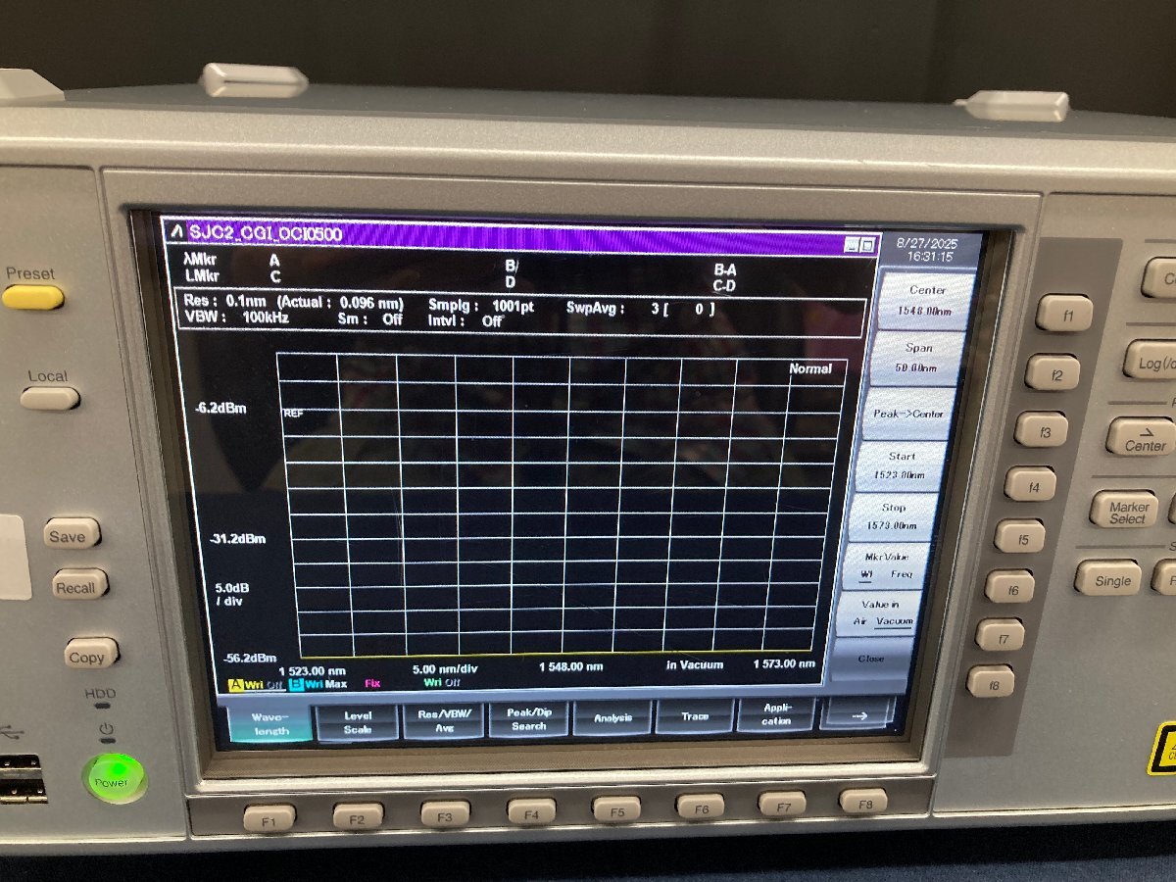Push the F1 bottom hardware key
The image size is (1176, 882).
pos(269,816)
